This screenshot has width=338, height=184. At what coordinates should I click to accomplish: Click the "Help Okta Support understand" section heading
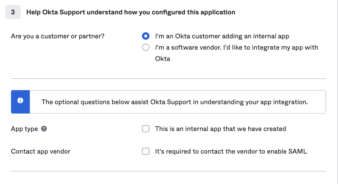[131, 12]
